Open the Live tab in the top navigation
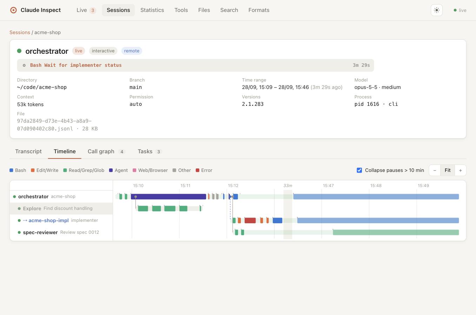 point(86,10)
